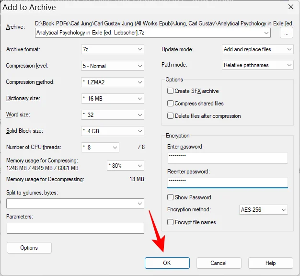Expand the Solid Block size dropdown
The height and width of the screenshot is (276, 300).
tap(113, 131)
